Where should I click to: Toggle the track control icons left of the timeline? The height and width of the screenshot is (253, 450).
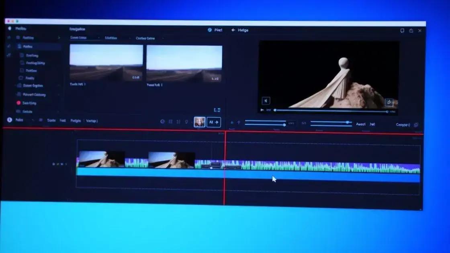[58, 164]
